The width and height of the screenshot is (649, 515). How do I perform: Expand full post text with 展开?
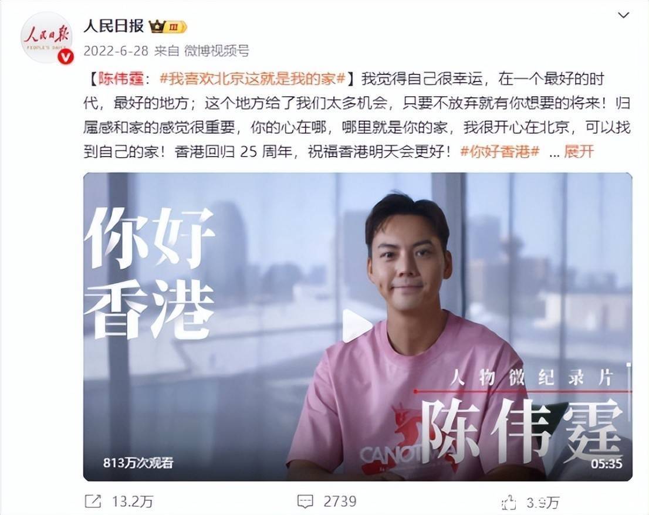[x=579, y=152]
